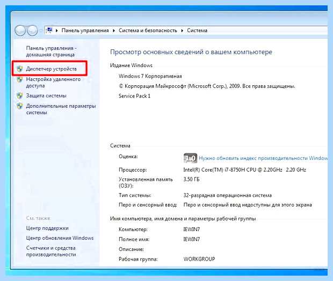Click the Издание Windows section heading
The width and height of the screenshot is (333, 281).
[131, 65]
